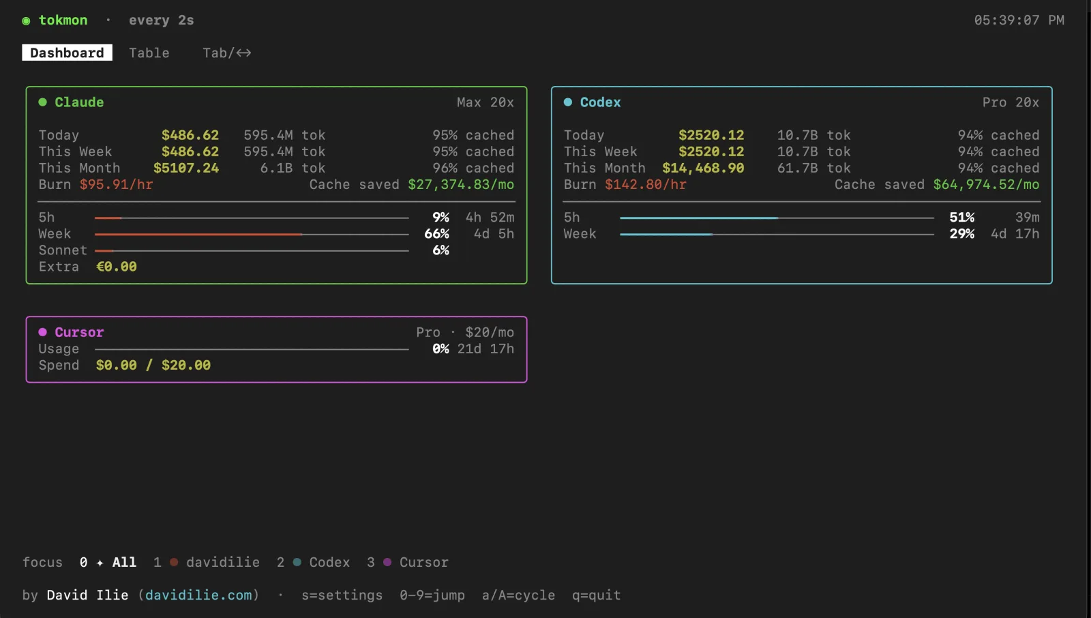Switch to the Table tab
Viewport: 1091px width, 618px height.
point(149,53)
